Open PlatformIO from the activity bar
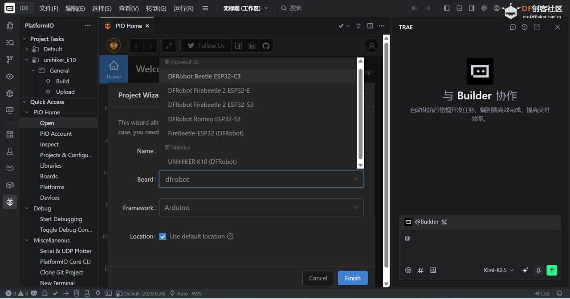The width and height of the screenshot is (570, 299). pos(10,202)
